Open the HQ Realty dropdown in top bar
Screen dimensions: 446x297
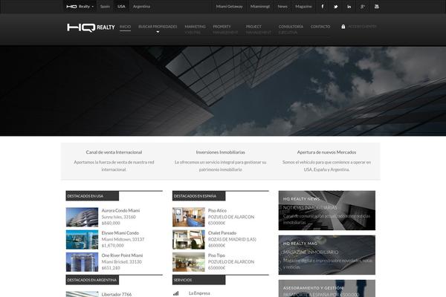coord(80,6)
